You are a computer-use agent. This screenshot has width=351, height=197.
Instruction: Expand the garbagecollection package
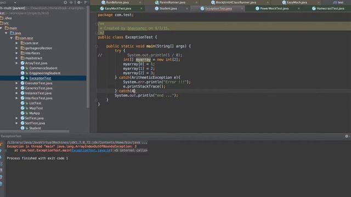pos(16,48)
